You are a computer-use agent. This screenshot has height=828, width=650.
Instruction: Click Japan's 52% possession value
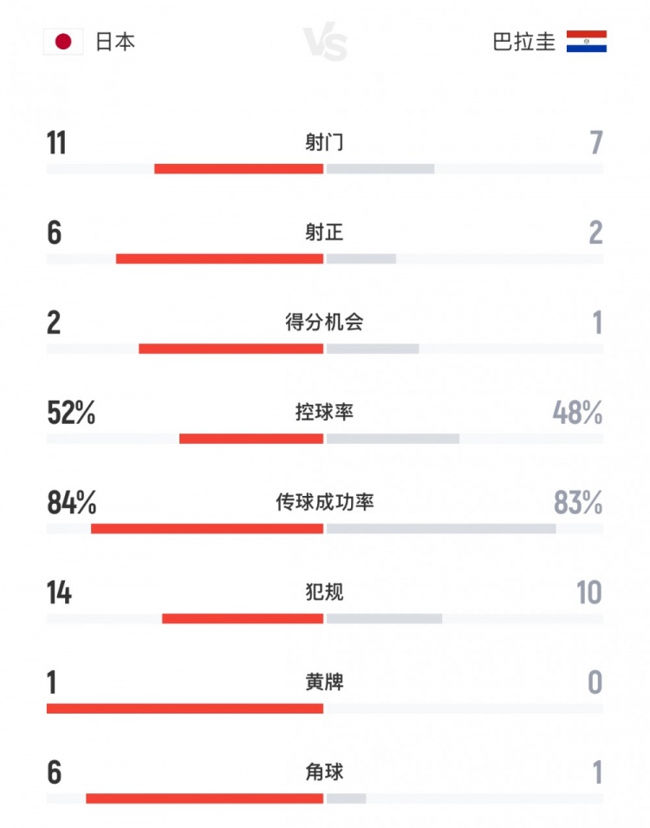(x=71, y=414)
